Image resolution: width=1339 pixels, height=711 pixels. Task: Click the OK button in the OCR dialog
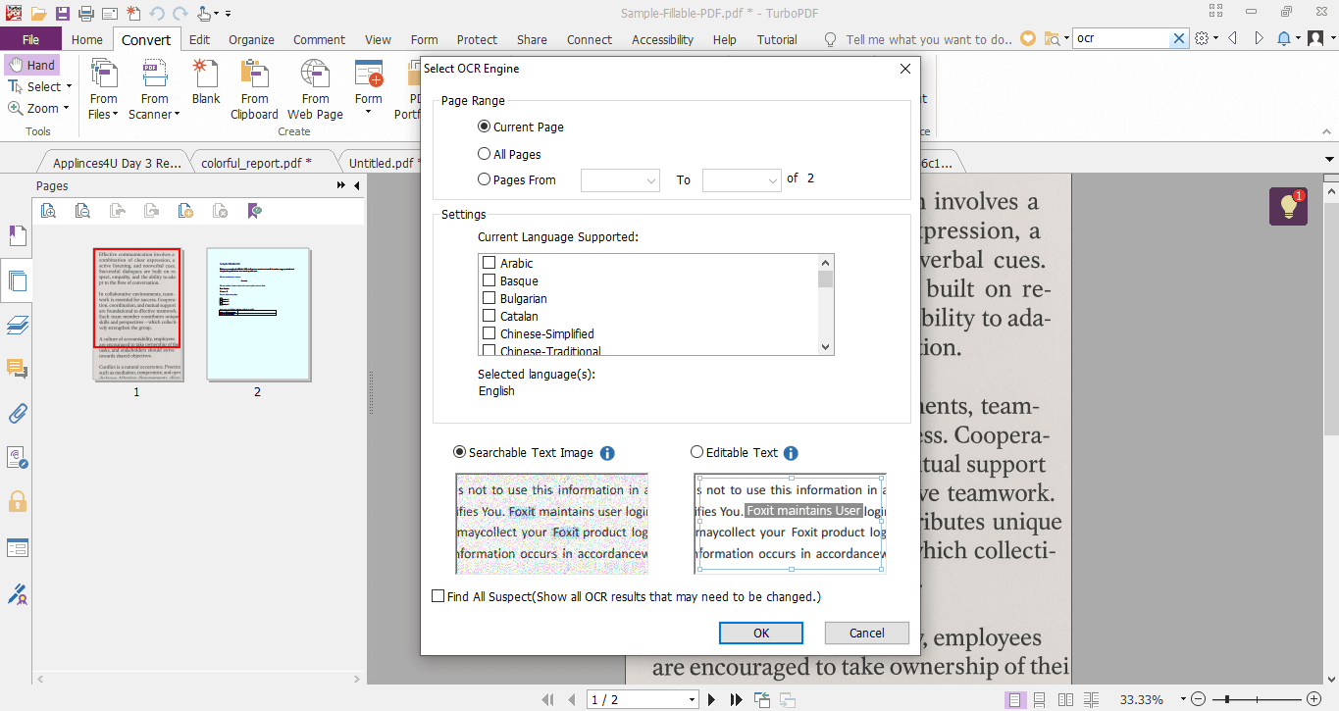click(x=760, y=633)
